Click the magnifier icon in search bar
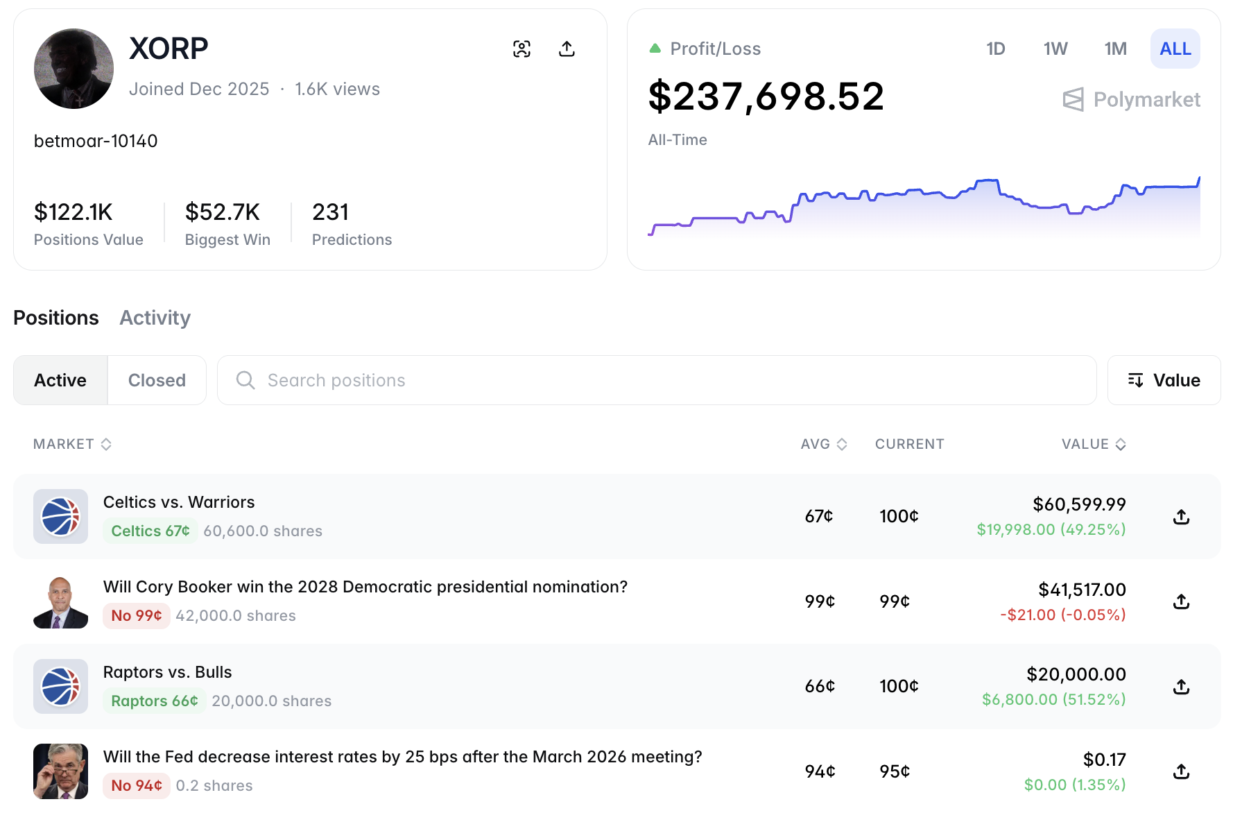1233x813 pixels. [245, 380]
